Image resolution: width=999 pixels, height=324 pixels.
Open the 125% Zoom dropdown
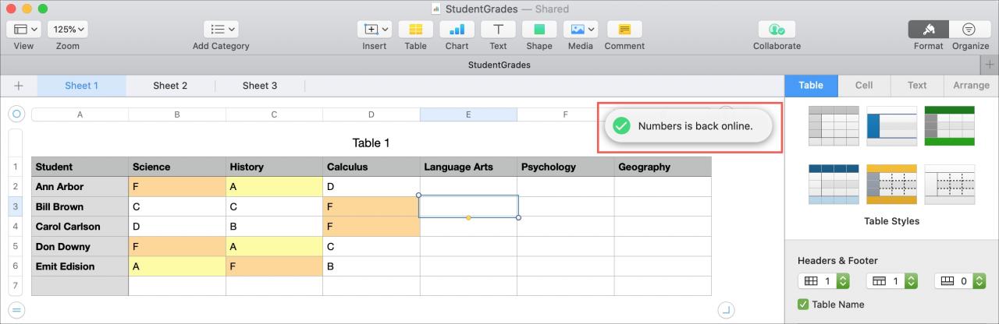point(68,30)
